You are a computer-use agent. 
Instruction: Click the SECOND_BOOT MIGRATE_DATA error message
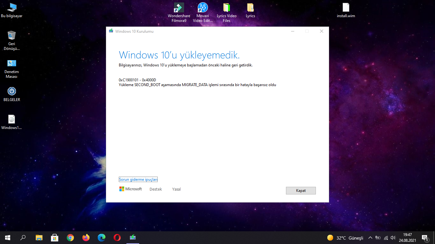click(x=197, y=85)
